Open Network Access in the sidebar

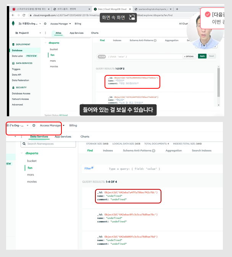(x=20, y=99)
